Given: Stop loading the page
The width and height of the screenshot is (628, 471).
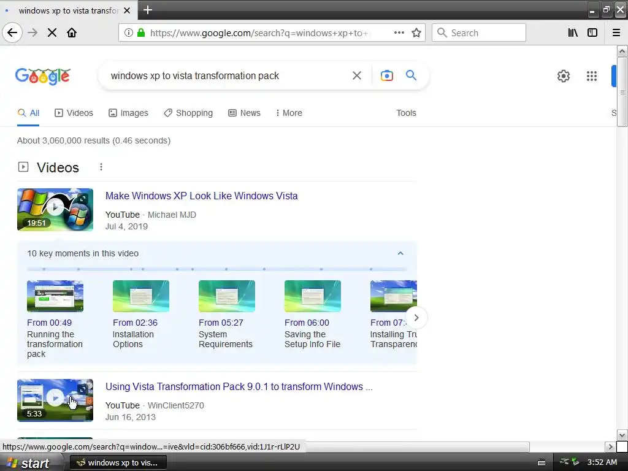Looking at the screenshot, I should (x=52, y=33).
